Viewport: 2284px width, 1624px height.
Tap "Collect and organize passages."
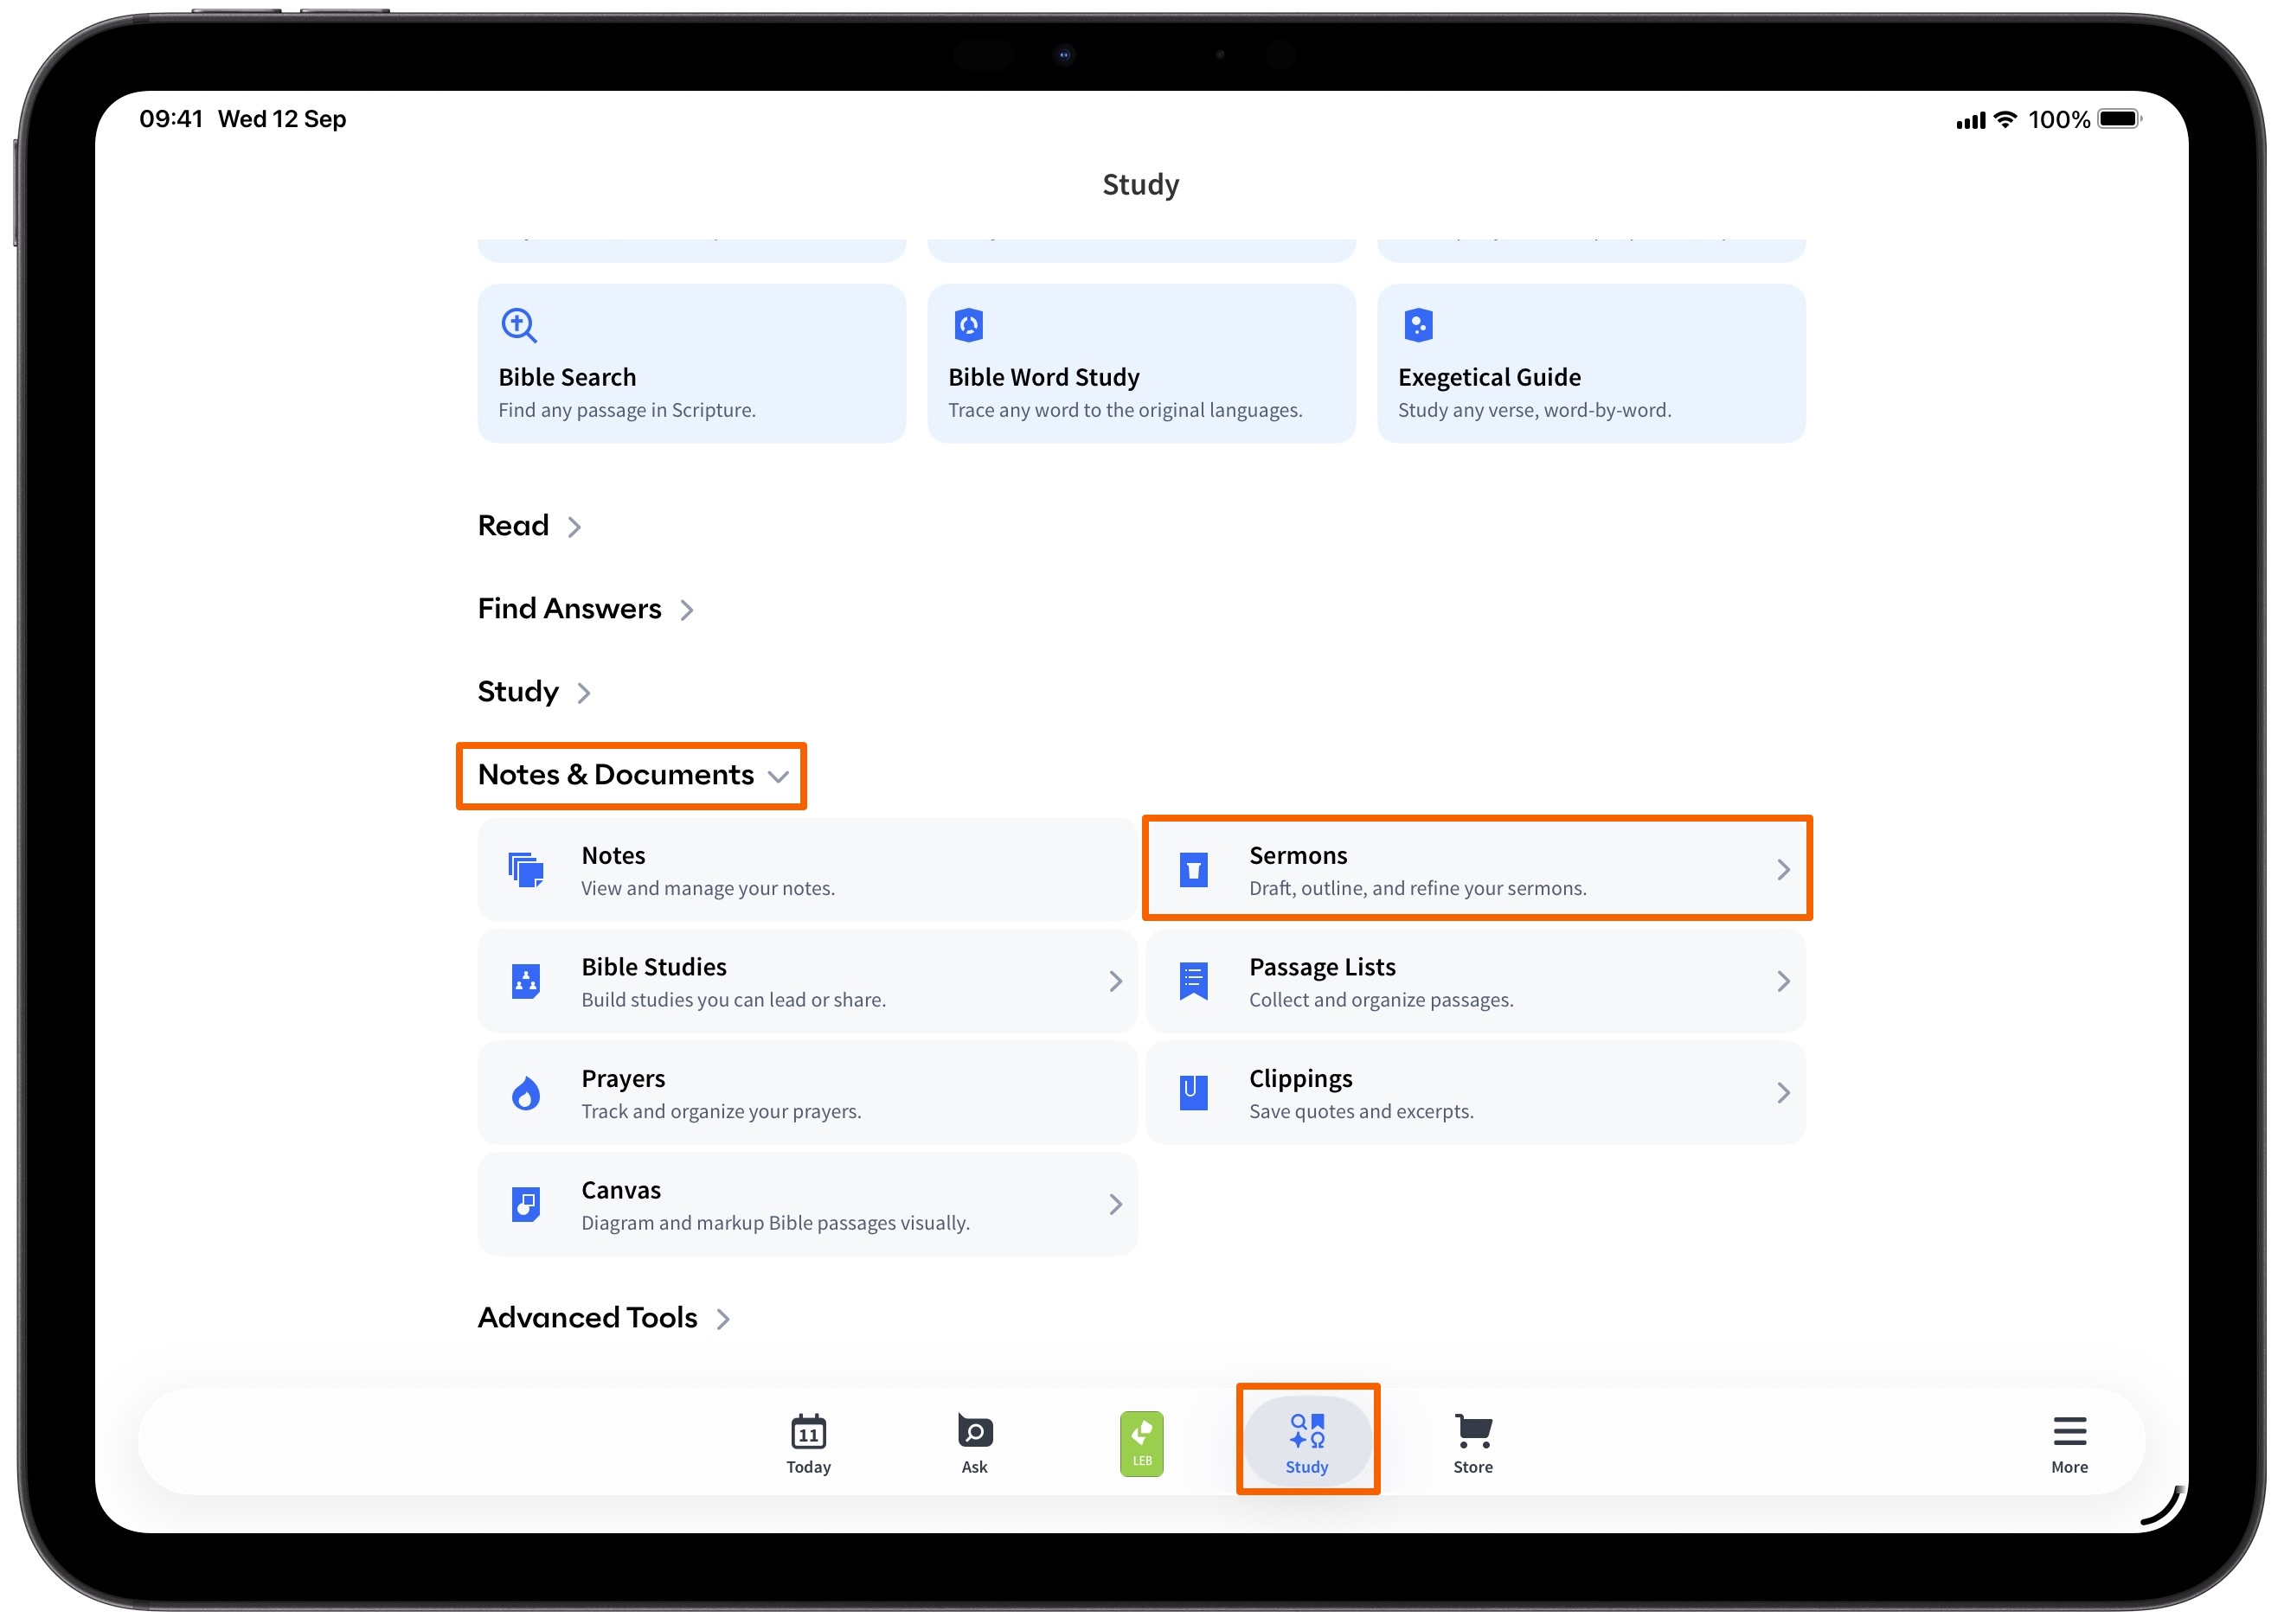point(1381,1000)
